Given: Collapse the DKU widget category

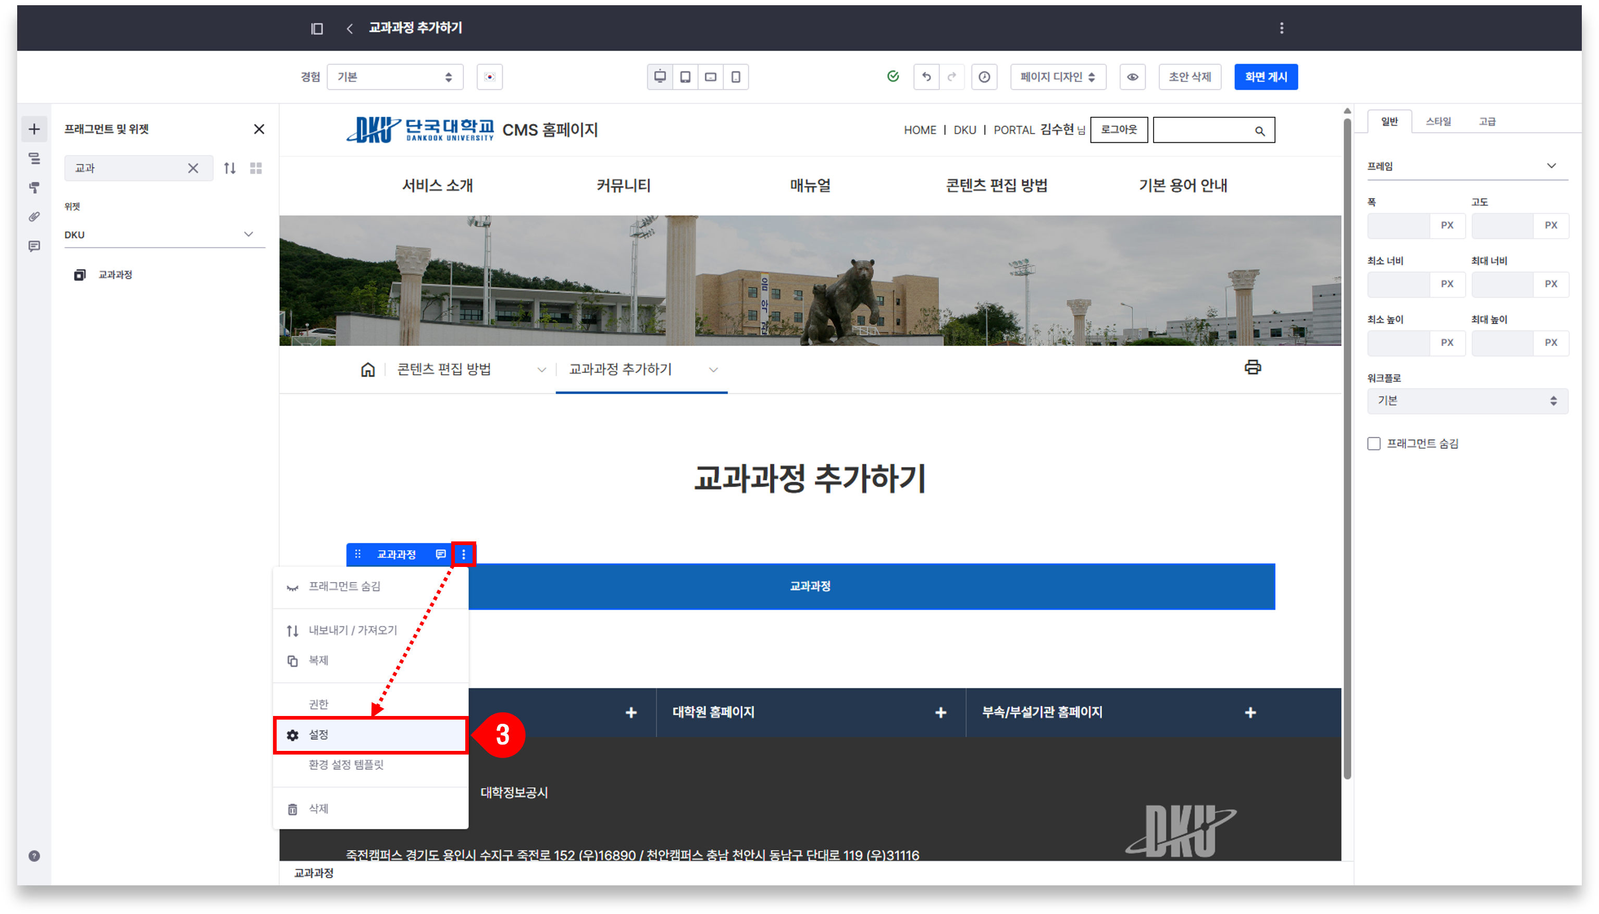Looking at the screenshot, I should (249, 234).
